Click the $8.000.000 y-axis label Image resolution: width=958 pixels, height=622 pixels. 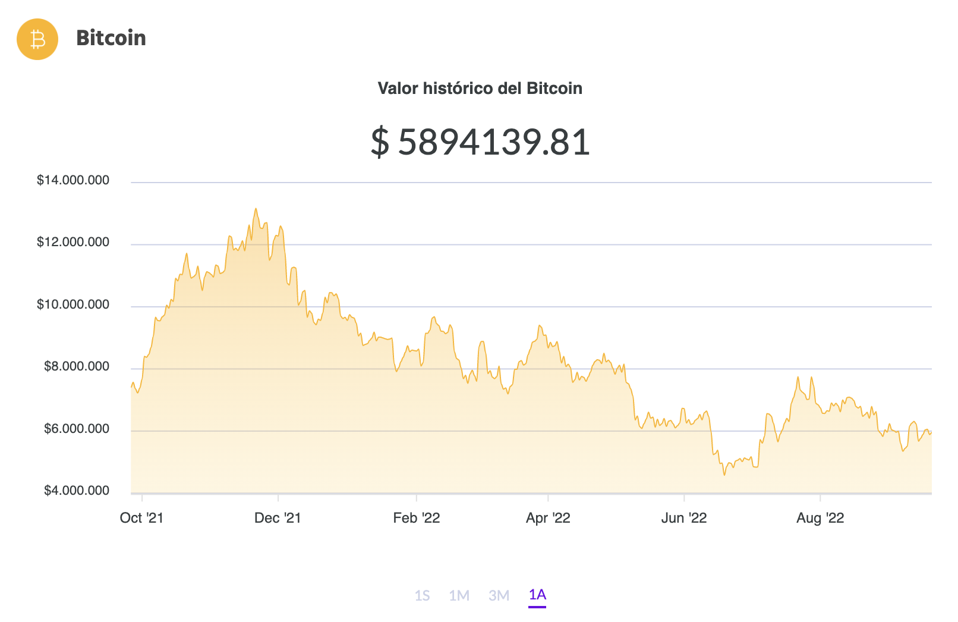point(77,366)
